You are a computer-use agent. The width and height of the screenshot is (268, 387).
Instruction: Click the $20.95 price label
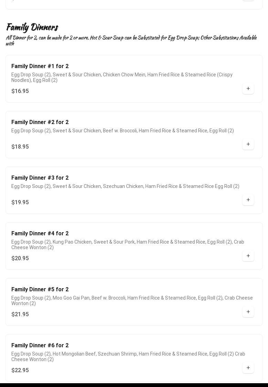(x=20, y=258)
